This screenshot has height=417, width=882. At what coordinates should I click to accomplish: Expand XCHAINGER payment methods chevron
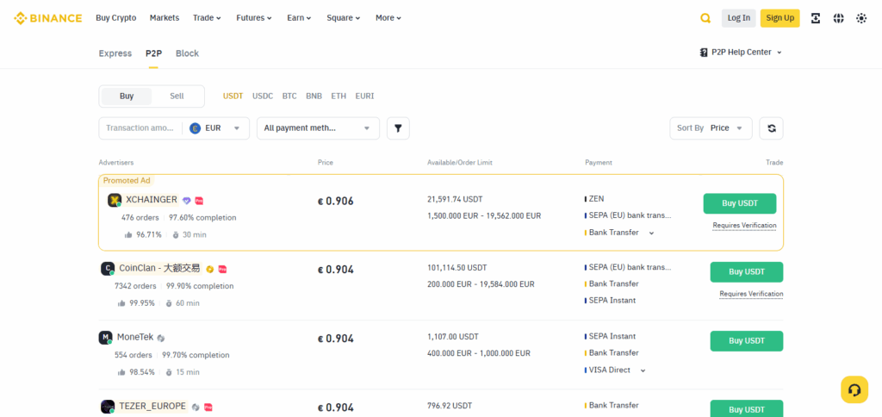pos(651,233)
